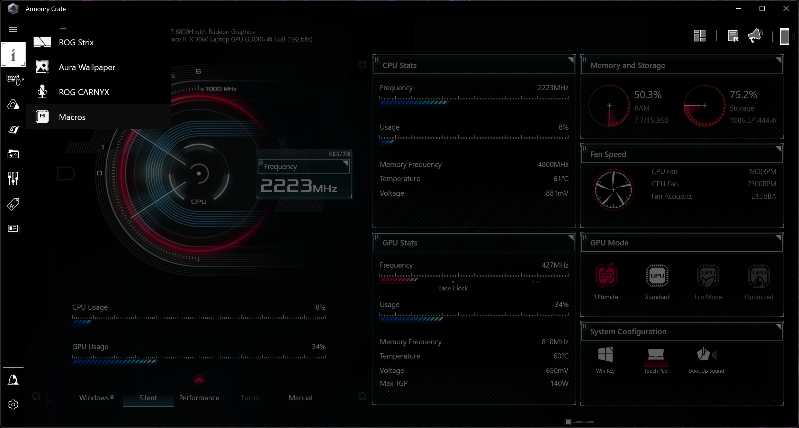Open the User Center profile icon

coord(13,380)
